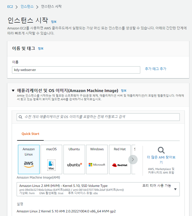
Task: Open the 더 많은 AMI 찾아보기 link
Action: [x=161, y=160]
